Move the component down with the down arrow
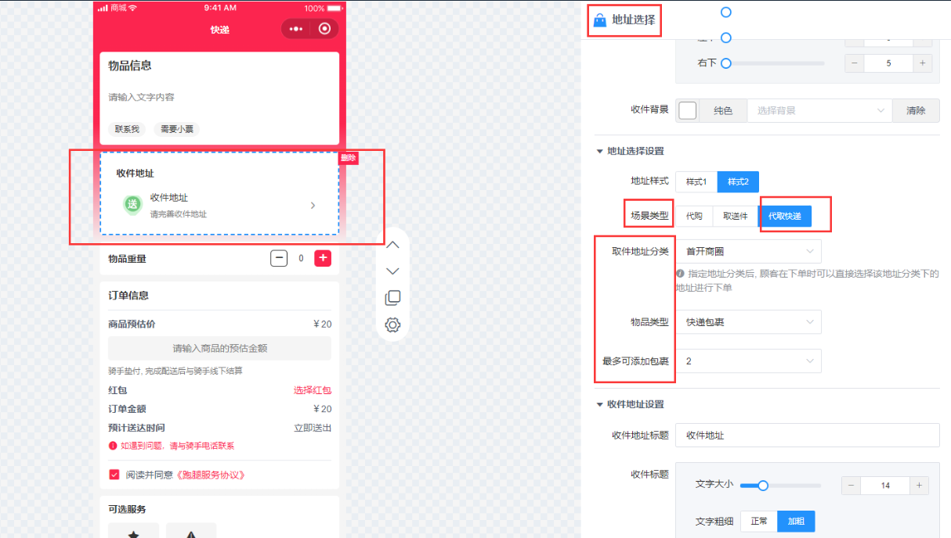This screenshot has width=951, height=538. coord(393,271)
